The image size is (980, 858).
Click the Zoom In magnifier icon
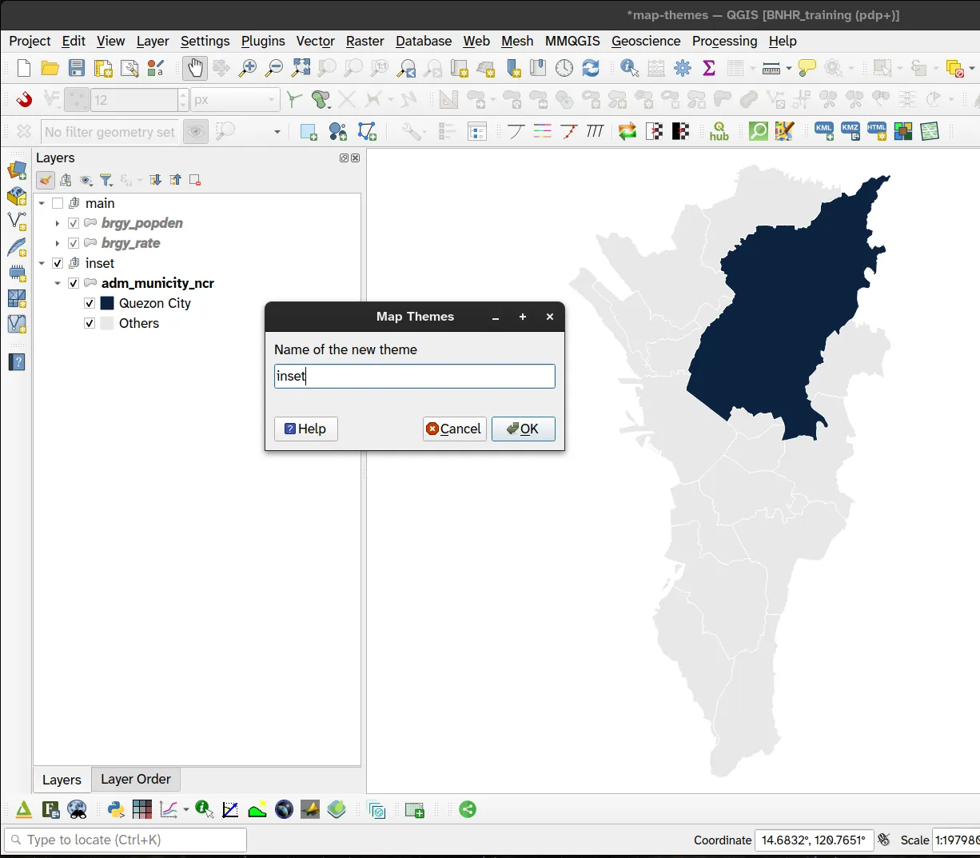click(x=248, y=69)
